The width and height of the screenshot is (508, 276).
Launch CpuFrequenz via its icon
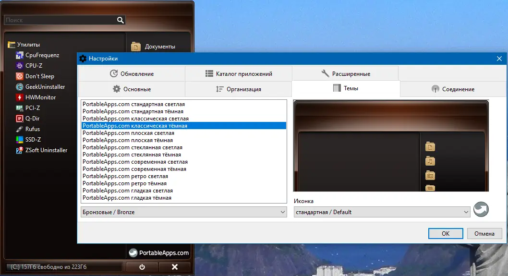tap(19, 55)
